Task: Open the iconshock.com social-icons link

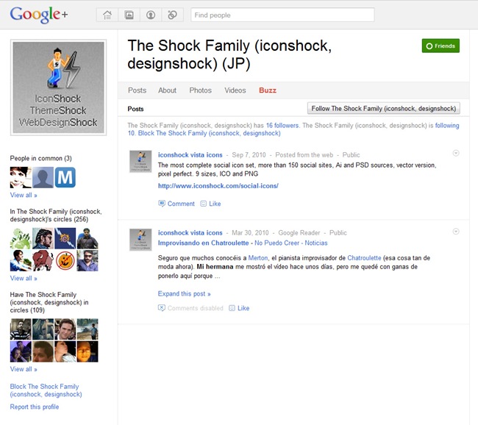Action: tap(218, 186)
